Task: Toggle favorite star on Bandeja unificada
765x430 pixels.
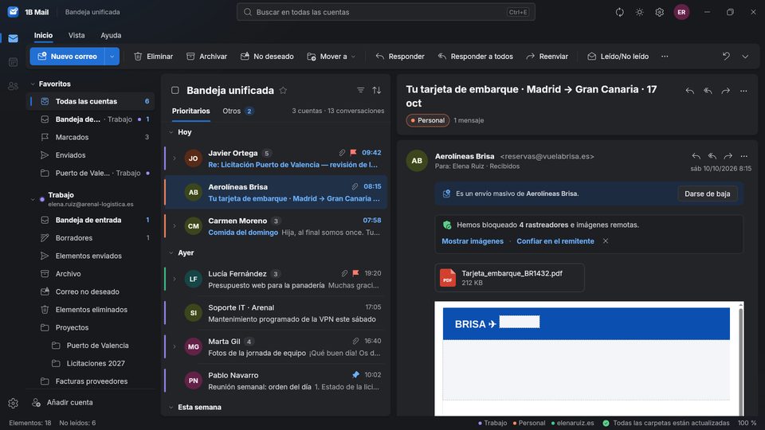Action: pos(283,90)
